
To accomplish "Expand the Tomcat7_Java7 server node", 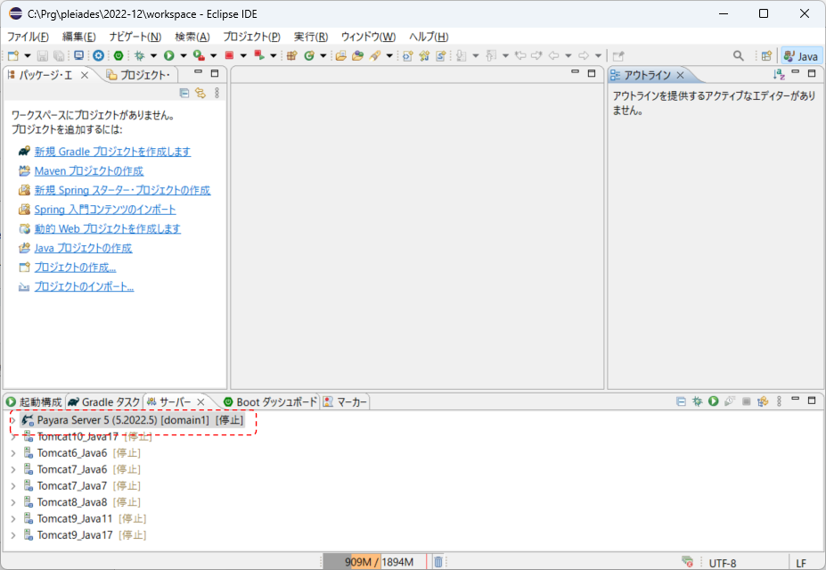I will tap(13, 485).
